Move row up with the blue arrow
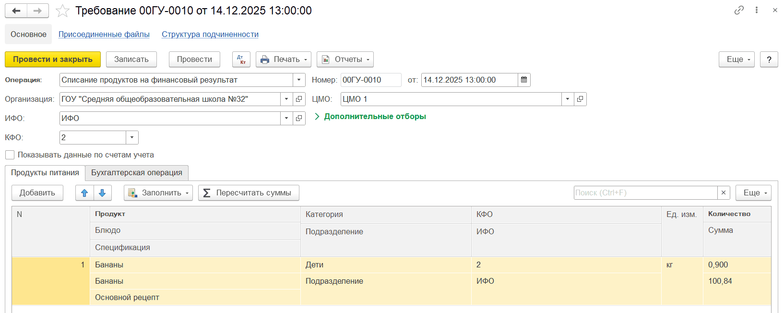This screenshot has height=313, width=784. tap(84, 193)
